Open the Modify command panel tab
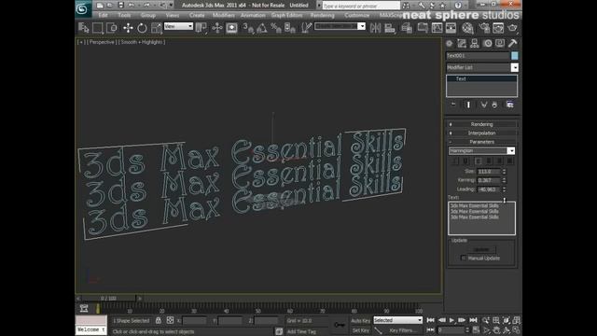Image resolution: width=597 pixels, height=336 pixels. point(462,44)
